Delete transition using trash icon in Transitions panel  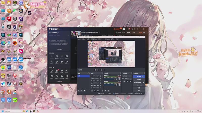pos(127,81)
